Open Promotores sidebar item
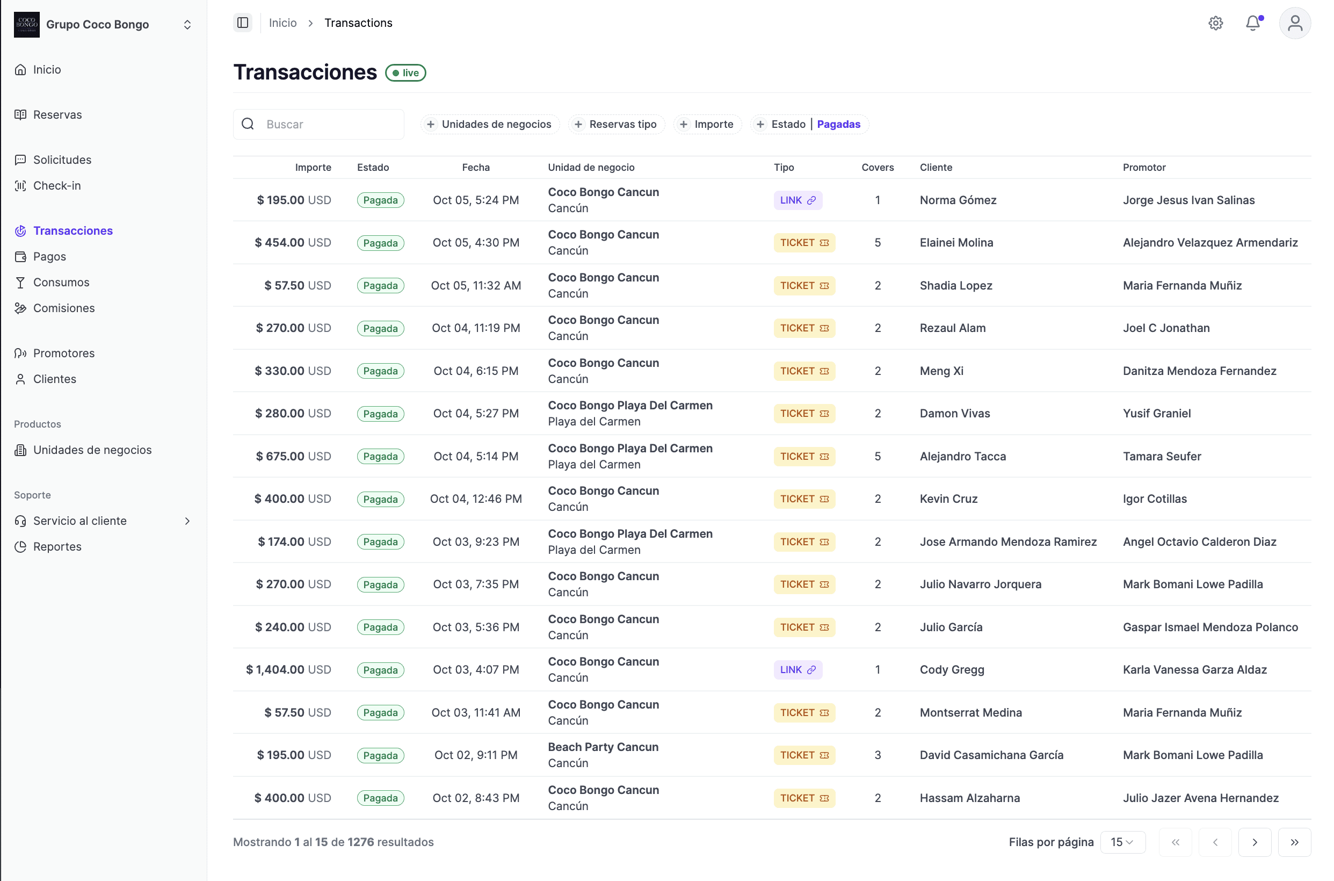Image resolution: width=1334 pixels, height=881 pixels. click(63, 353)
